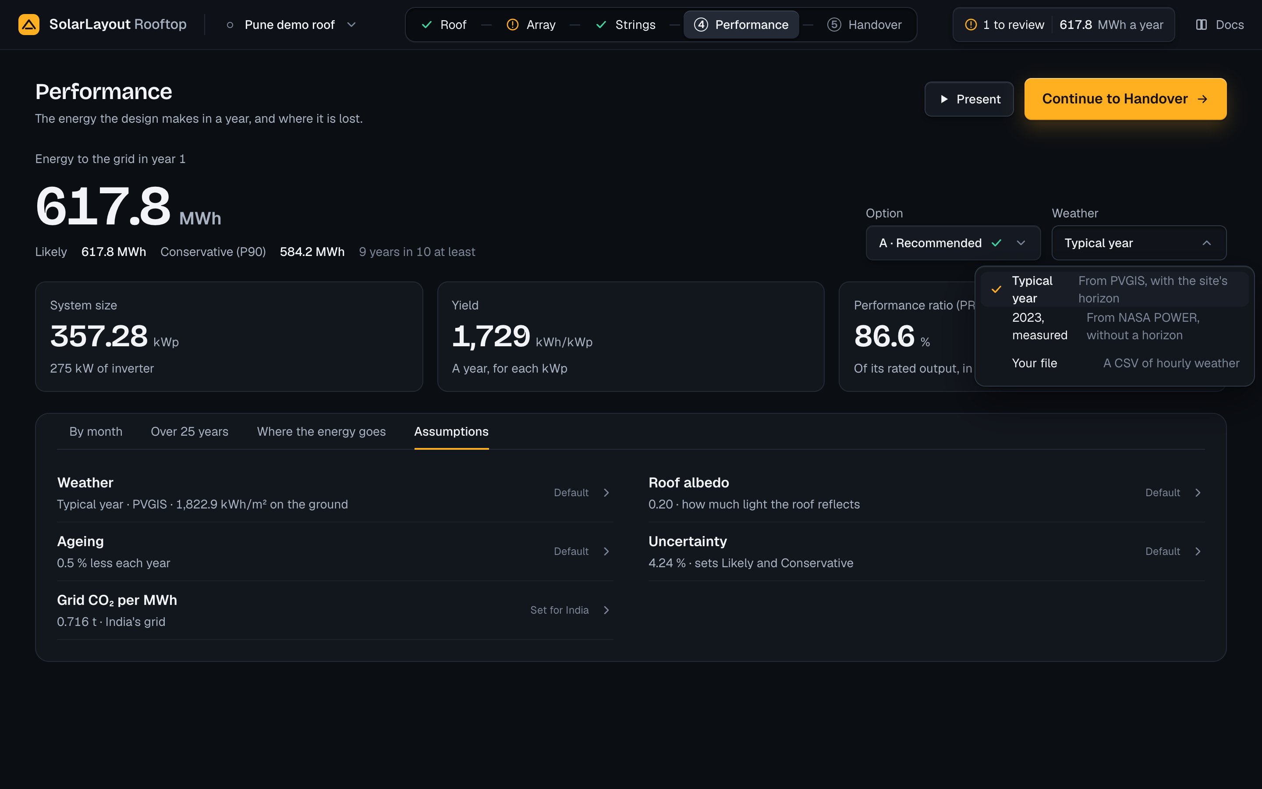Image resolution: width=1262 pixels, height=789 pixels.
Task: Click Continue to Handover button
Action: click(1125, 99)
